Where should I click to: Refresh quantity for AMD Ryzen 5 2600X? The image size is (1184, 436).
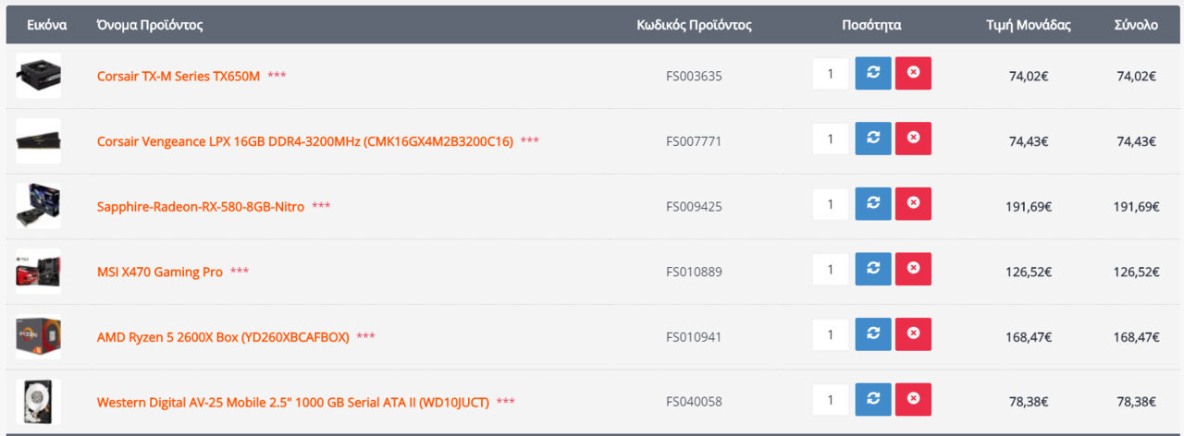[x=873, y=334]
